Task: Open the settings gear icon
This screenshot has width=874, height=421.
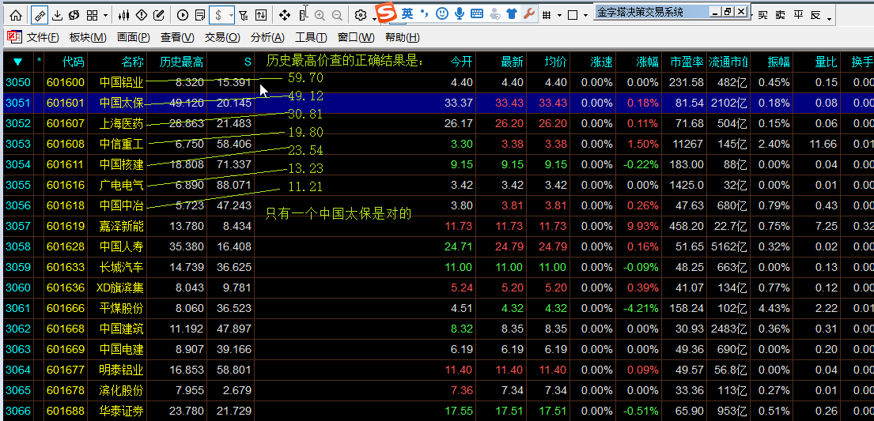Action: (x=361, y=15)
